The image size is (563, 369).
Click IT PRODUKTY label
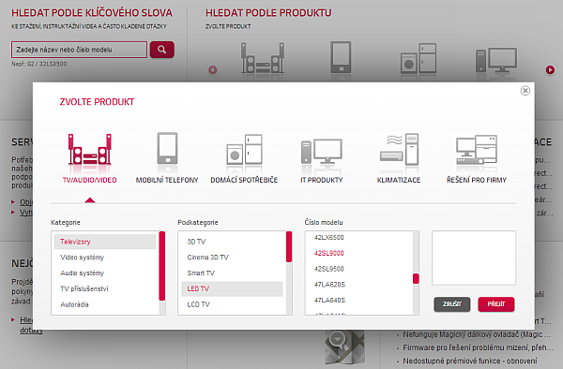coord(322,180)
